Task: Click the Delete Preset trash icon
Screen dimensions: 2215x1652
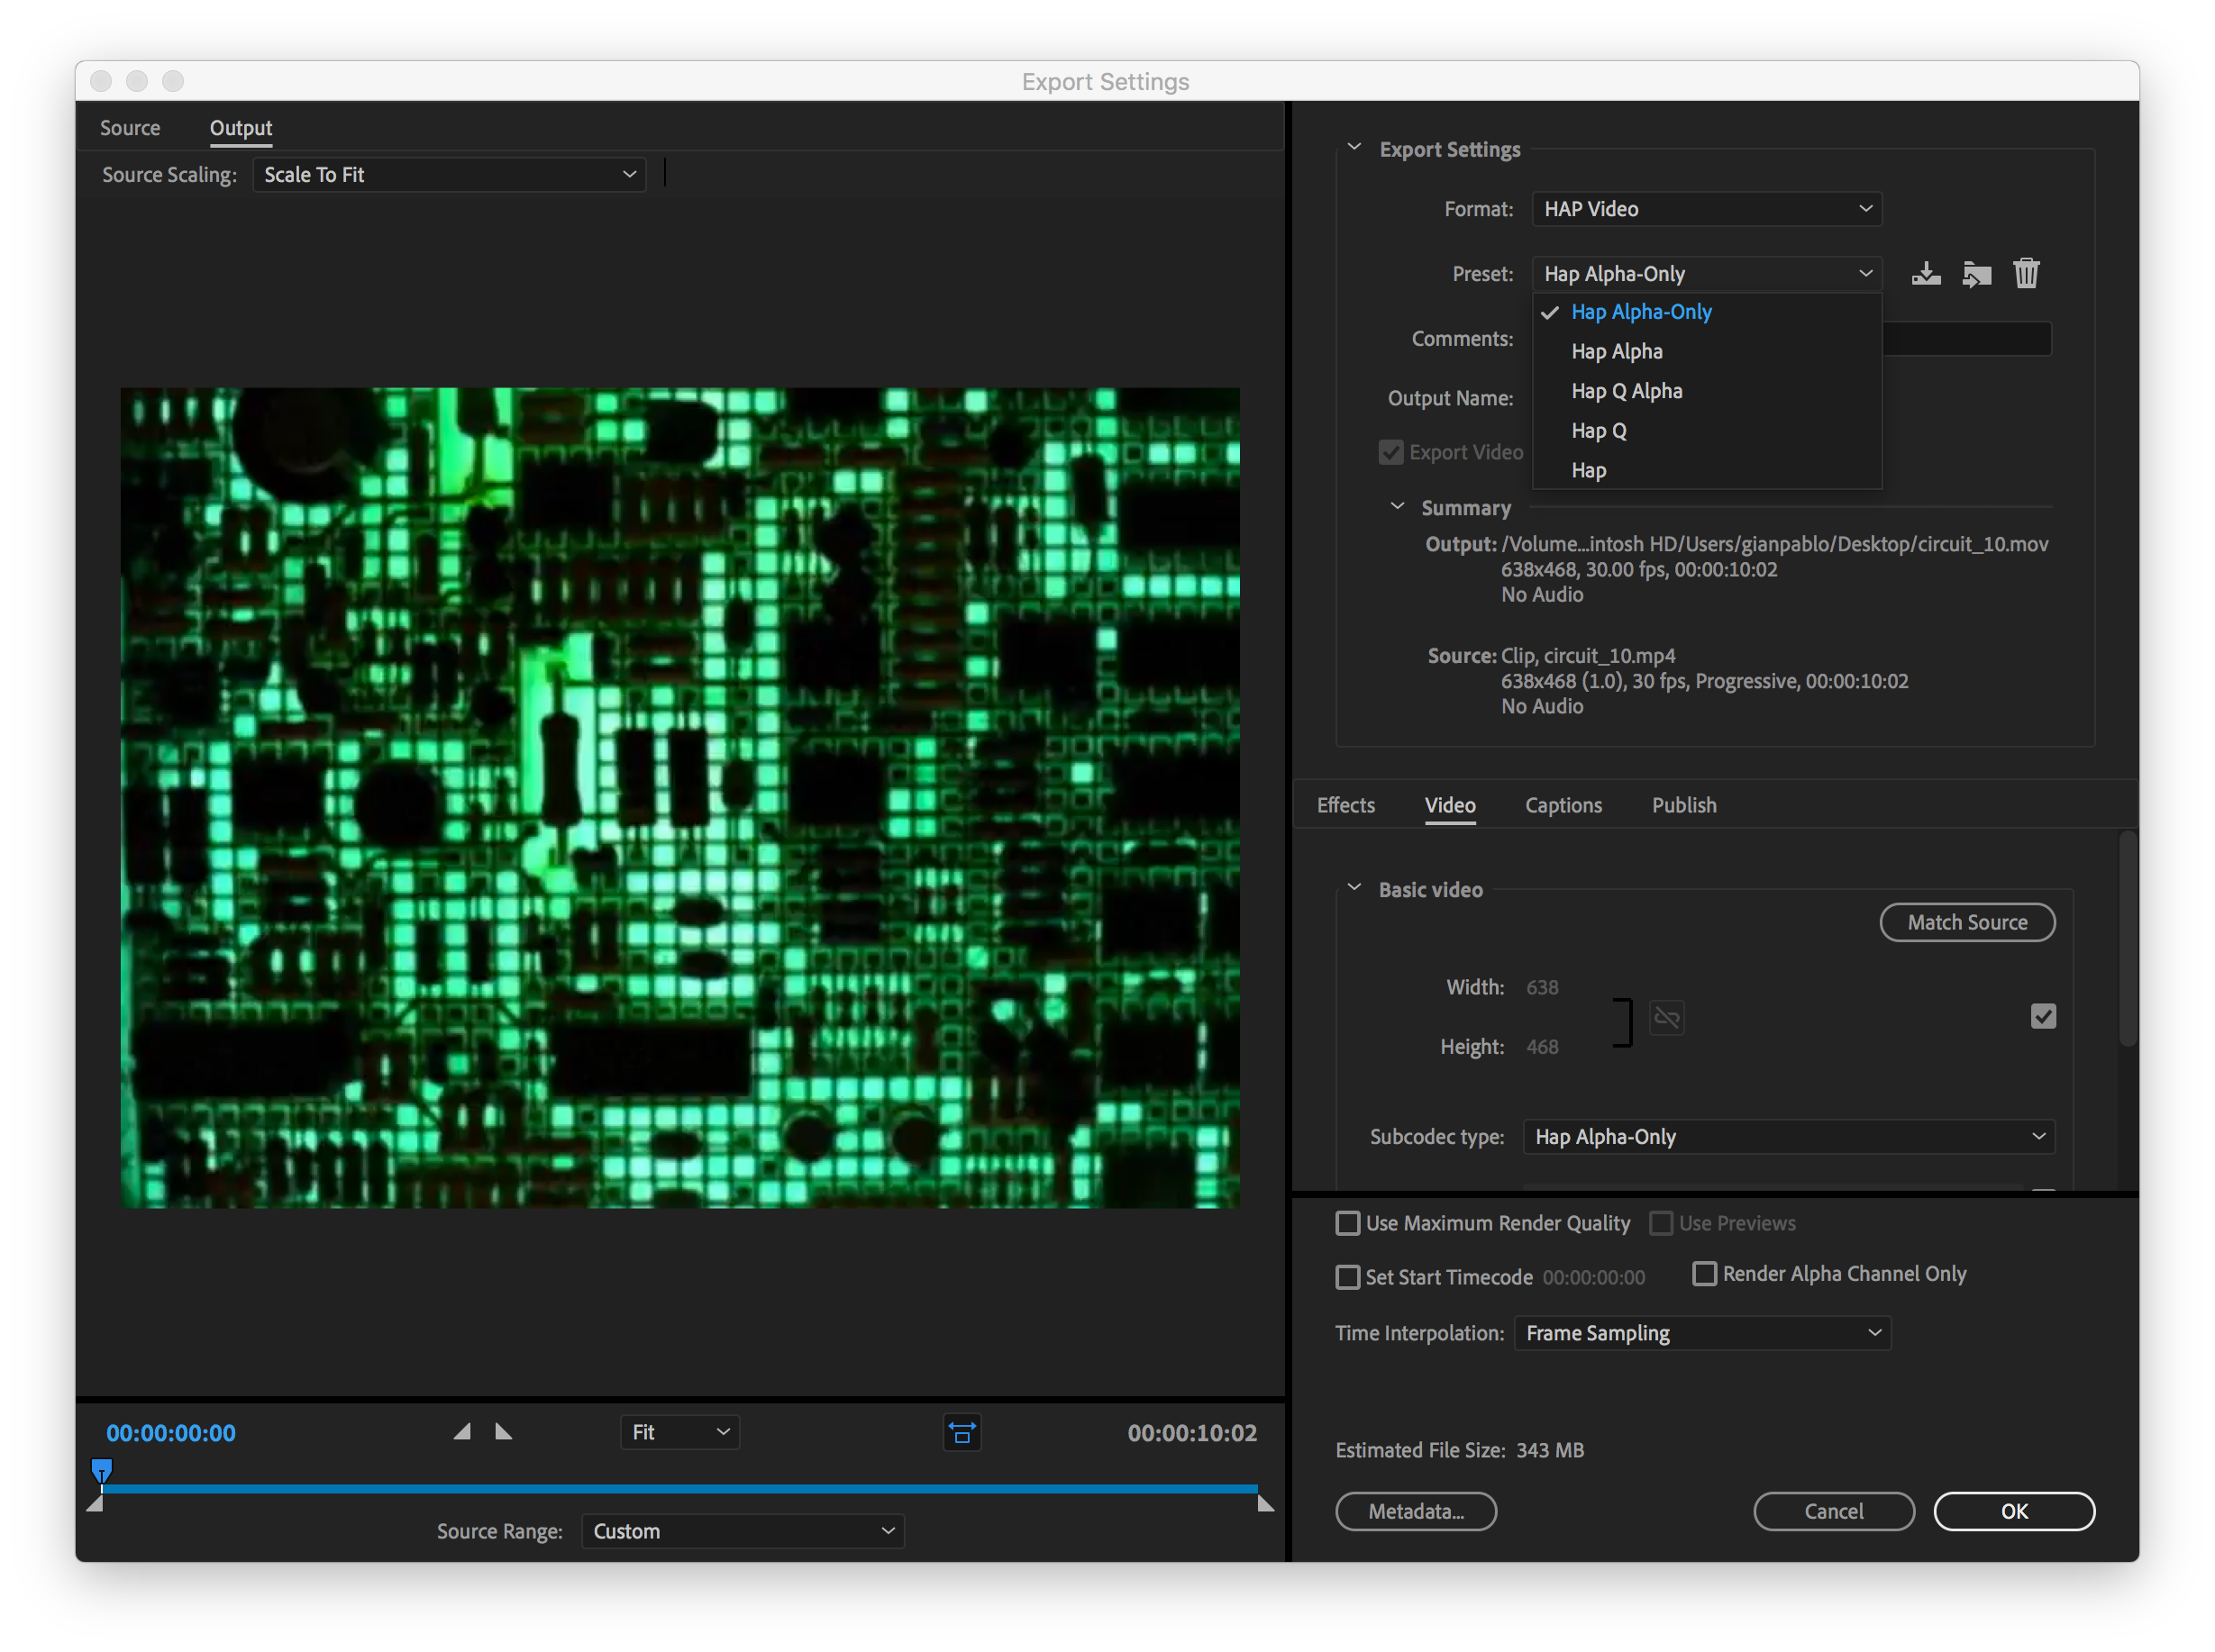Action: (x=2026, y=274)
